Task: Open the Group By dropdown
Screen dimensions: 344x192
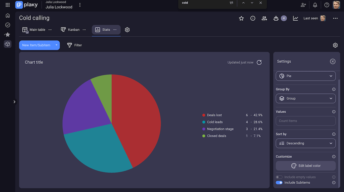Action: [306, 98]
